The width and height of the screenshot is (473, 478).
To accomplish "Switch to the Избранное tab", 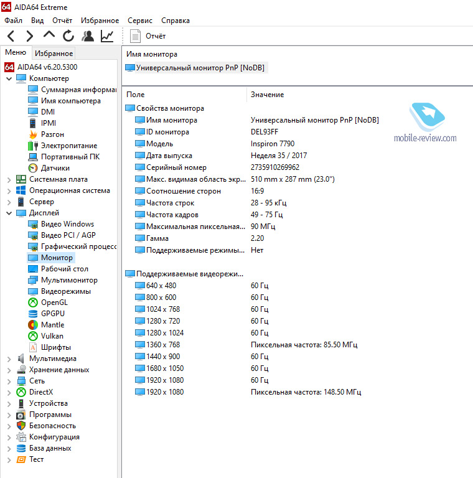I will [54, 54].
